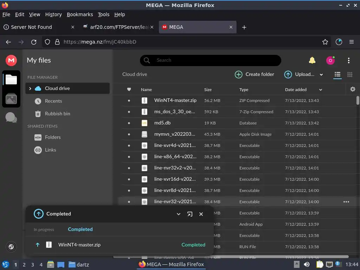Switch to list view icon

[x=337, y=75]
